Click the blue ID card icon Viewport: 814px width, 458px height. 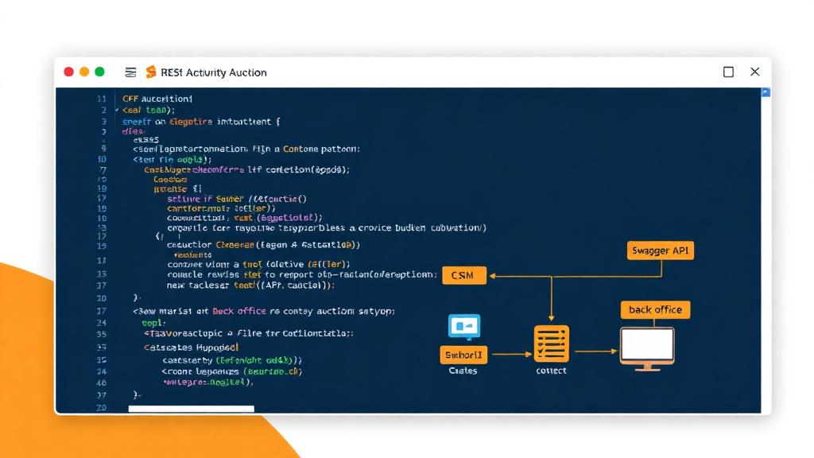click(464, 327)
